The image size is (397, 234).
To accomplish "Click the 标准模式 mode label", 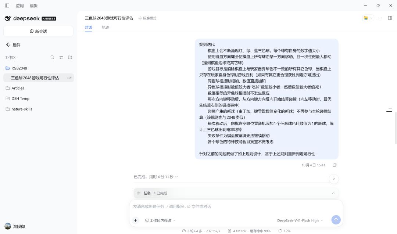I will click(147, 18).
